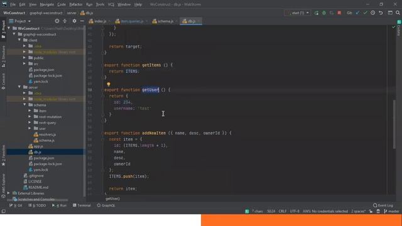Open Search Everywhere magnifier icon
Image resolution: width=402 pixels, height=226 pixels.
pyautogui.click(x=398, y=13)
